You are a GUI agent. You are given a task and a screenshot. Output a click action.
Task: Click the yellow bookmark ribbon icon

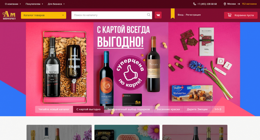coord(173,14)
